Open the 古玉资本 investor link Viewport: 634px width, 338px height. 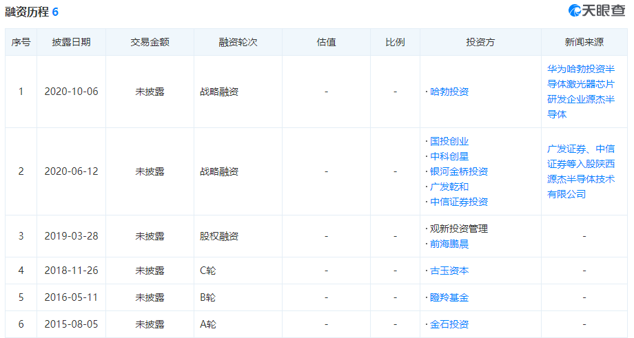point(449,271)
